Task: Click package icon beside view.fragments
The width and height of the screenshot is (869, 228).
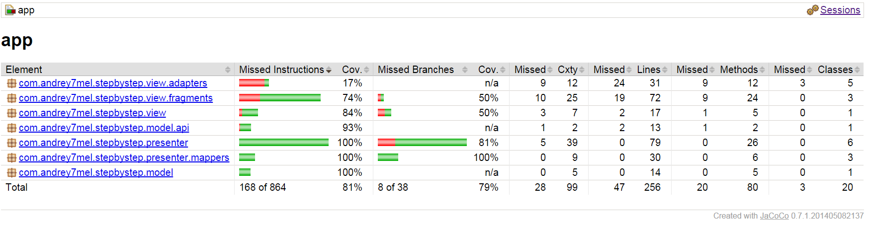Action: point(11,98)
